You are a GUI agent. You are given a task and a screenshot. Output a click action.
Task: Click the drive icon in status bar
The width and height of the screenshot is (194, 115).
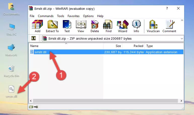[31, 107]
